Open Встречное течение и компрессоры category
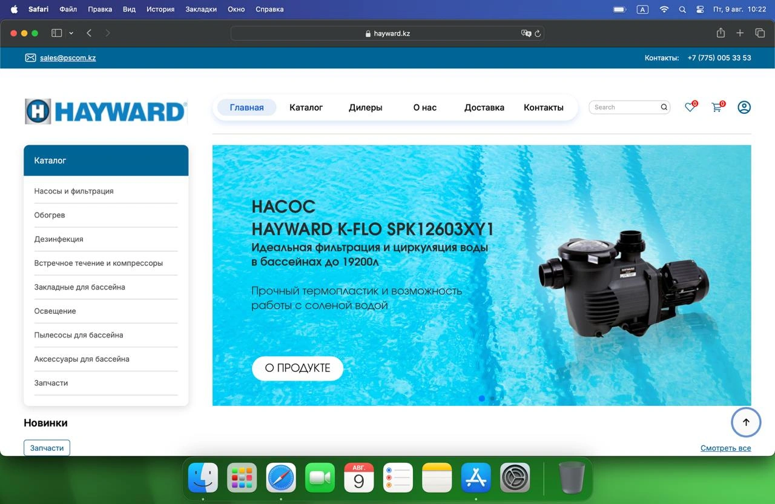Viewport: 775px width, 504px height. [99, 263]
